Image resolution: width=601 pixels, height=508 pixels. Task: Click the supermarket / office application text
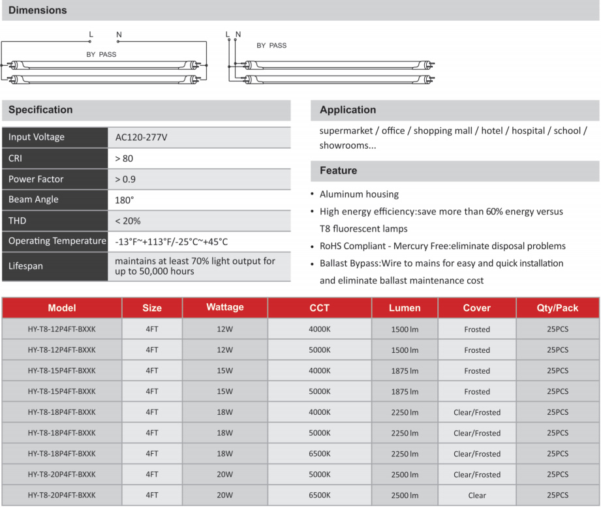click(453, 130)
